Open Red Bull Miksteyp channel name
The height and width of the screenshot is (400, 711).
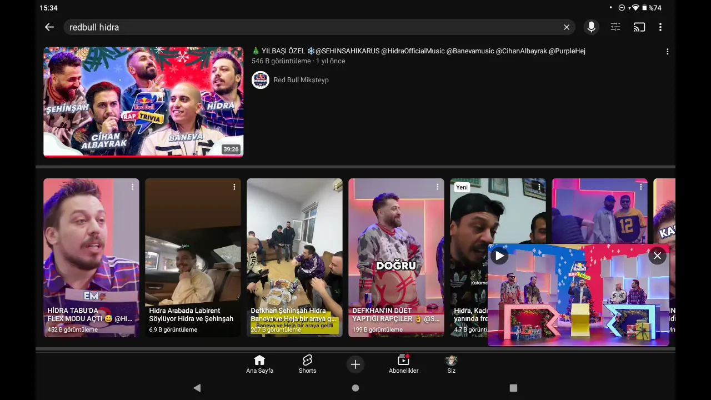point(301,80)
